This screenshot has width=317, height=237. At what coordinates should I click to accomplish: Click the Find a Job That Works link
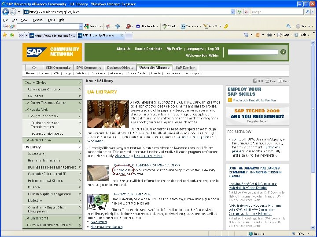pos(254,100)
